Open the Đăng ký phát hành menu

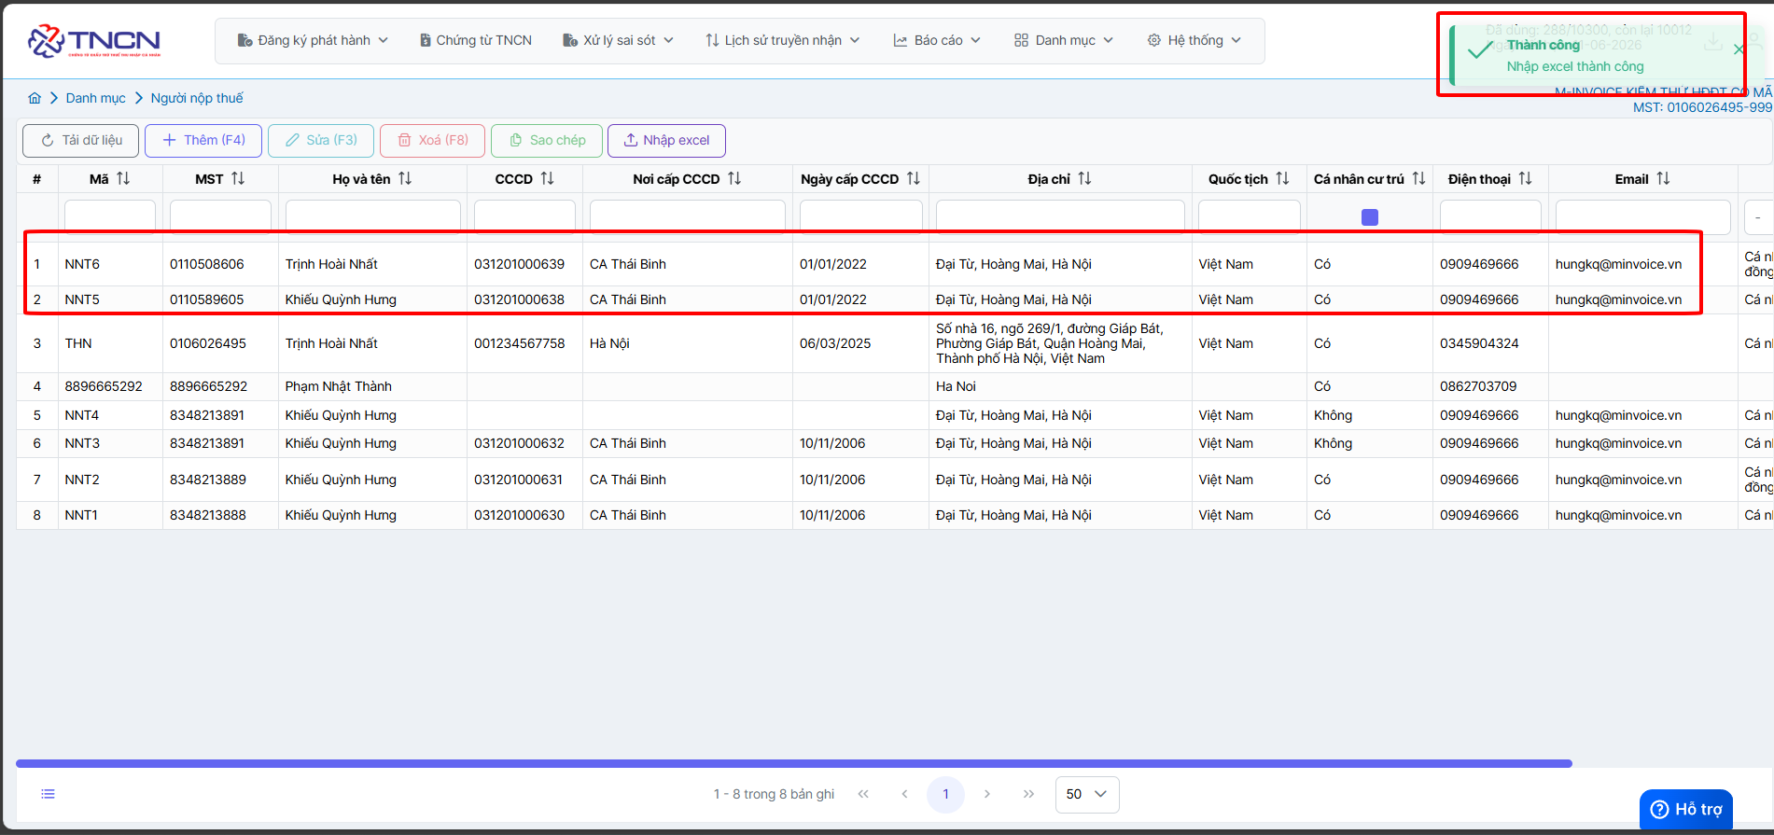pyautogui.click(x=313, y=40)
